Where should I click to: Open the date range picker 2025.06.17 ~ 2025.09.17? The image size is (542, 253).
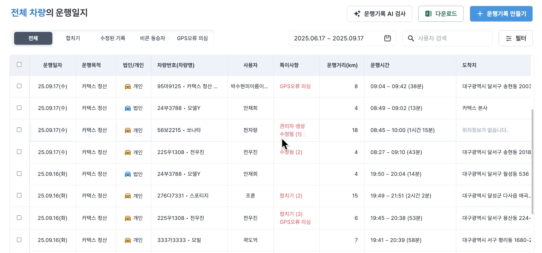(x=329, y=38)
